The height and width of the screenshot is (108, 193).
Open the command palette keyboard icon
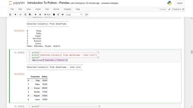87,15
